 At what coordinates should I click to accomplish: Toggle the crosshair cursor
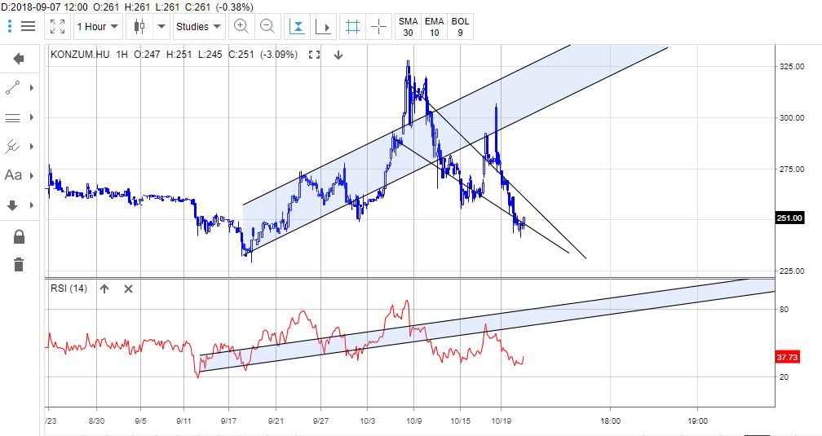pyautogui.click(x=378, y=26)
